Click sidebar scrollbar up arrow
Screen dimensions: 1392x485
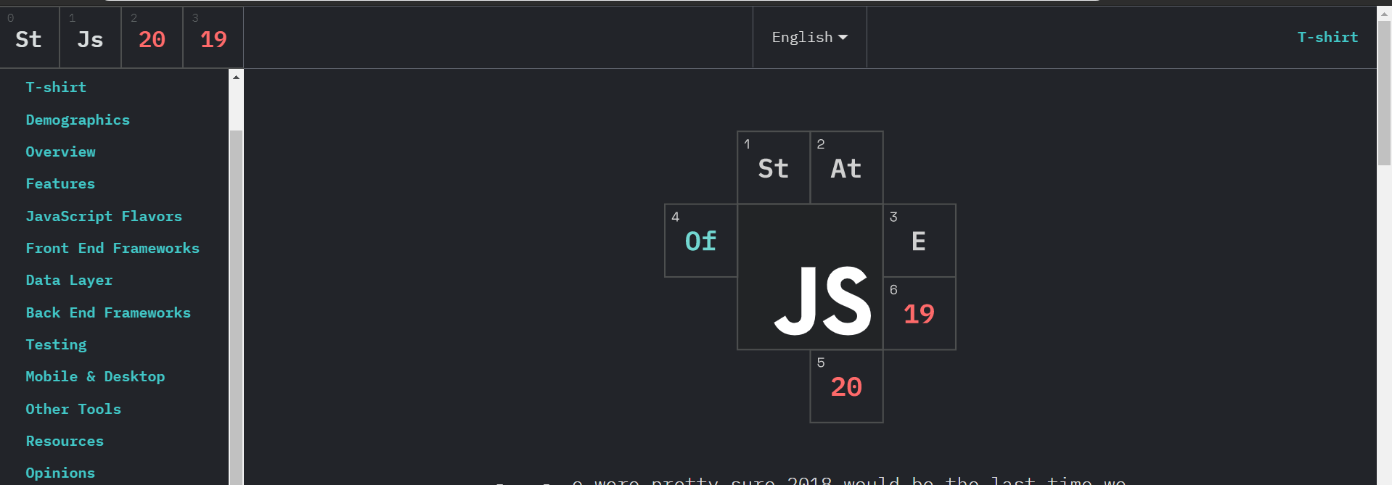(236, 76)
